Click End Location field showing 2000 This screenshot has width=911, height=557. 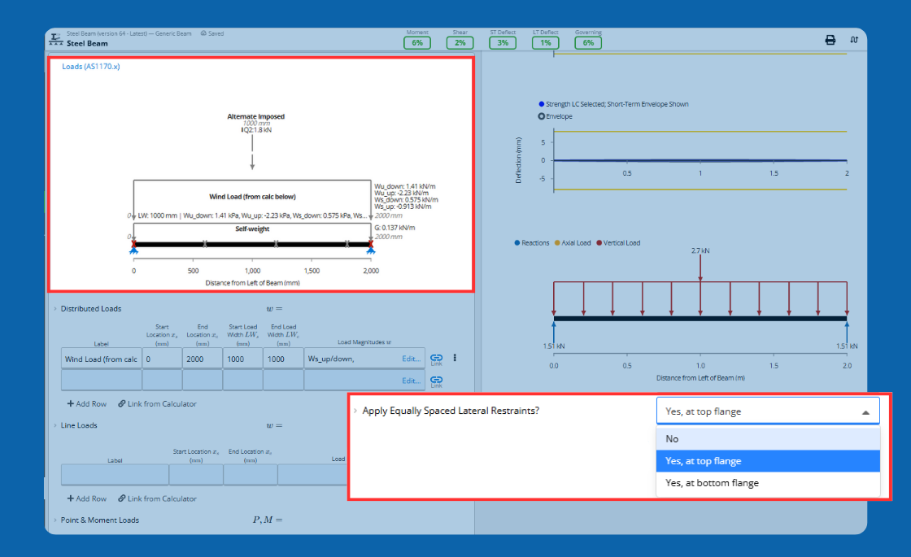203,359
